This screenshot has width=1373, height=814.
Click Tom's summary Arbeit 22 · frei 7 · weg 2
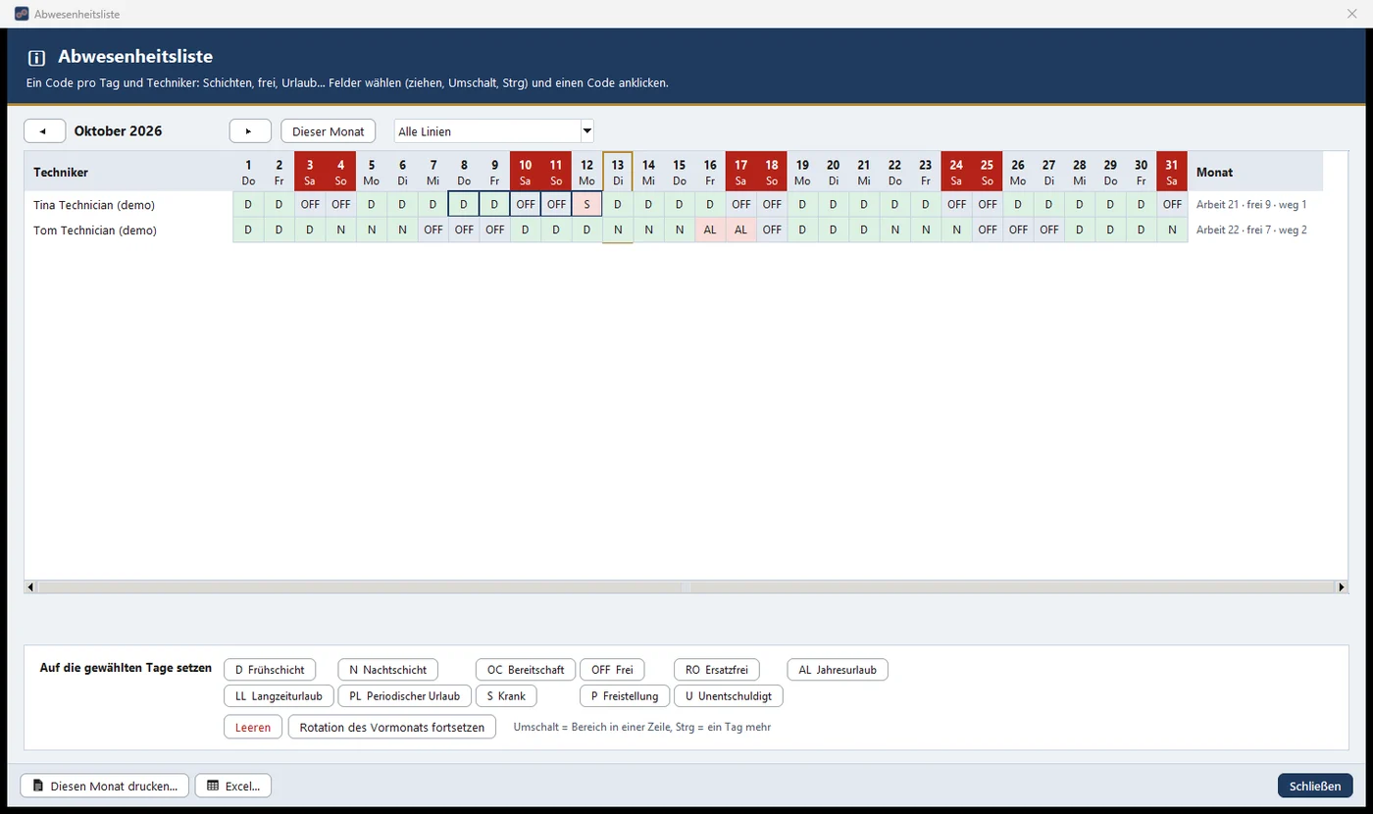point(1251,230)
